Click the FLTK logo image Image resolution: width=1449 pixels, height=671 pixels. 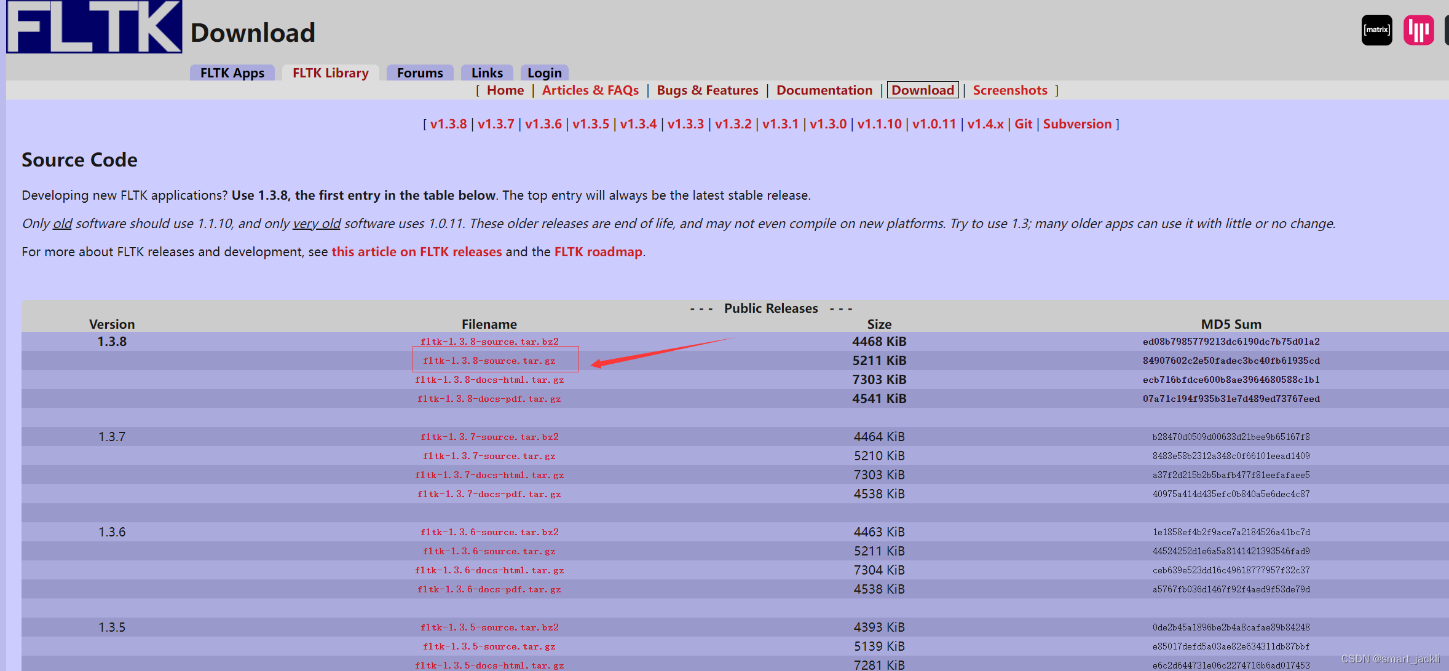[x=94, y=27]
